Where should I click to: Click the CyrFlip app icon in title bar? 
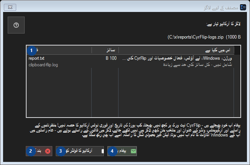pyautogui.click(x=243, y=7)
